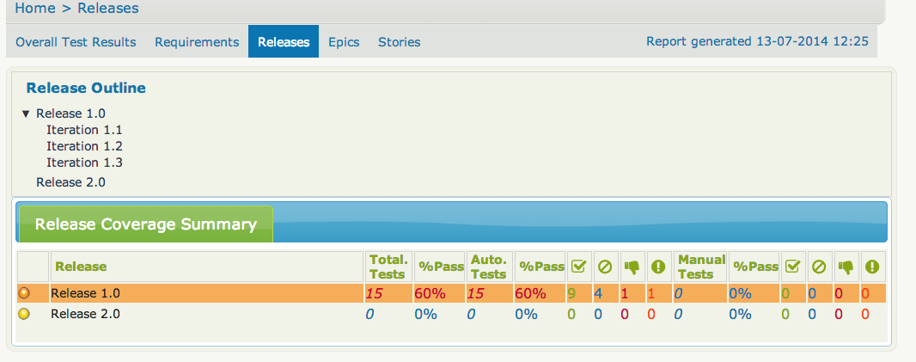Switch to the Overall Test Results tab
This screenshot has width=916, height=362.
[76, 42]
